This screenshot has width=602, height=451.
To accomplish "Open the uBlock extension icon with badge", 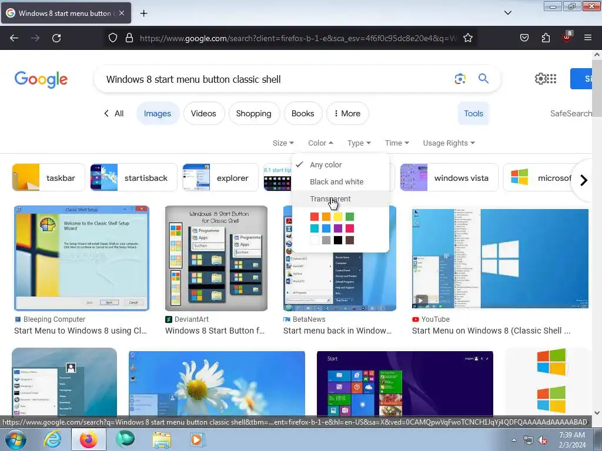I will [x=567, y=37].
